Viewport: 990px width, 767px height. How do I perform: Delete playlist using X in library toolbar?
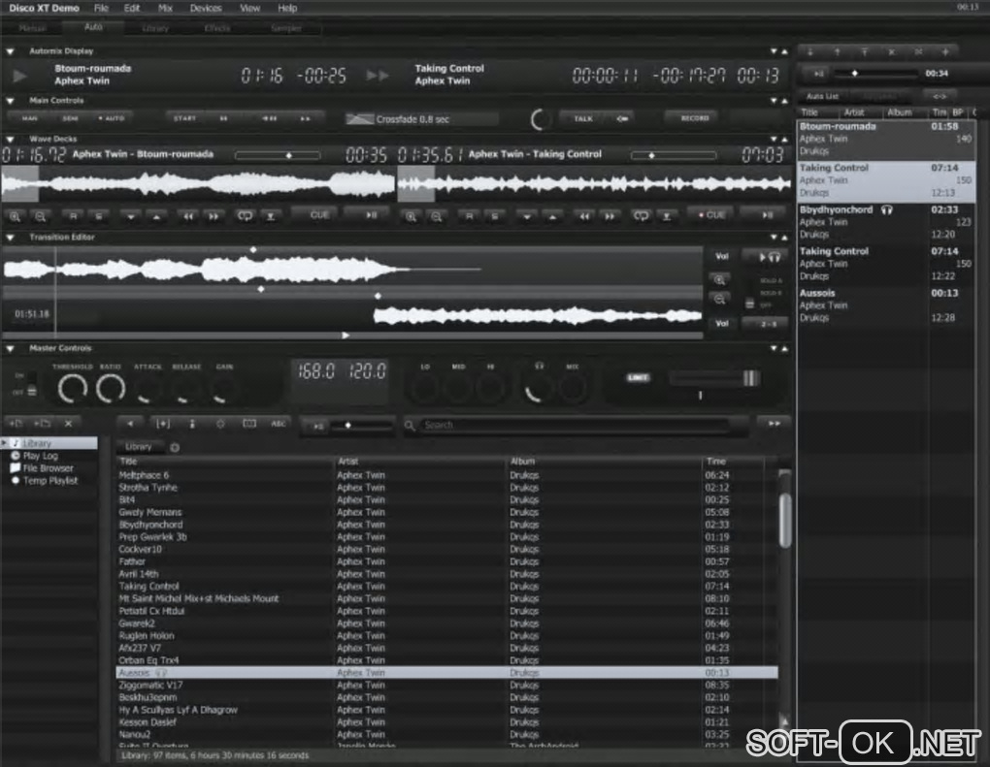[68, 424]
